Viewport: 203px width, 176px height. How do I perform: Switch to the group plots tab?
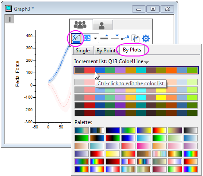(x=80, y=25)
